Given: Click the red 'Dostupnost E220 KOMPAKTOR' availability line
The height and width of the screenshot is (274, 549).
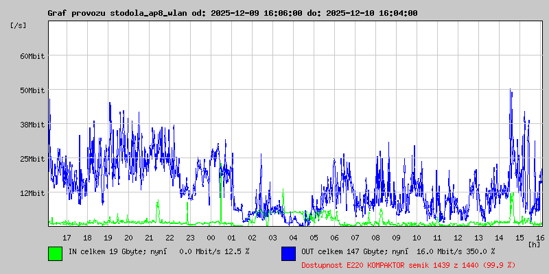Looking at the screenshot, I should 408,265.
